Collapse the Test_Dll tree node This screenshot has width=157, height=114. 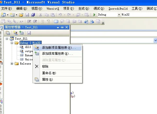[7, 39]
